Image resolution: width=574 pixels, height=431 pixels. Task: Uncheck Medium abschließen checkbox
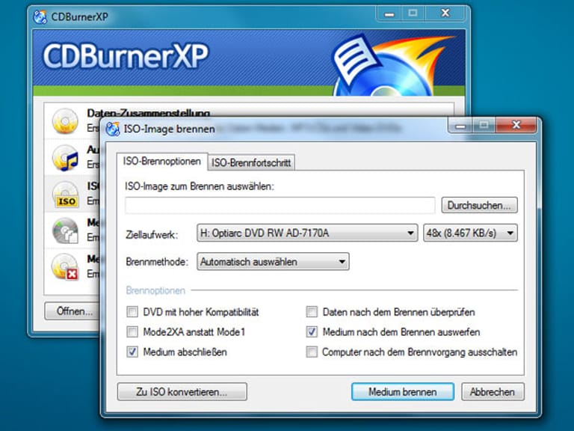(132, 352)
